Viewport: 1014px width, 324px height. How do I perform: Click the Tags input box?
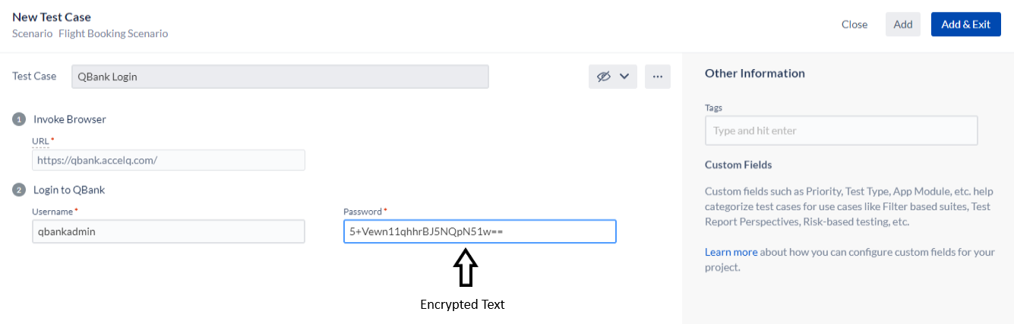tap(841, 131)
